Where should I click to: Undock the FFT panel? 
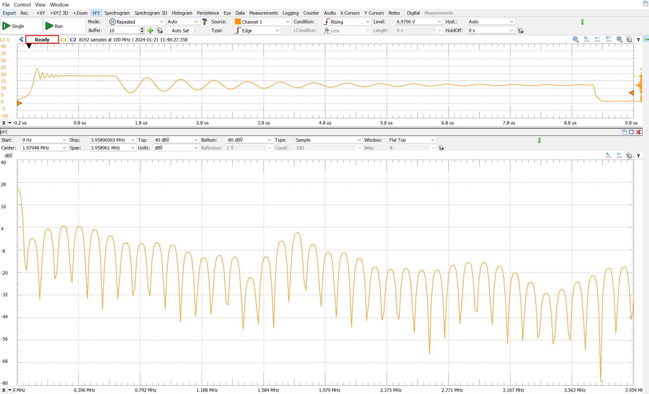pos(624,132)
